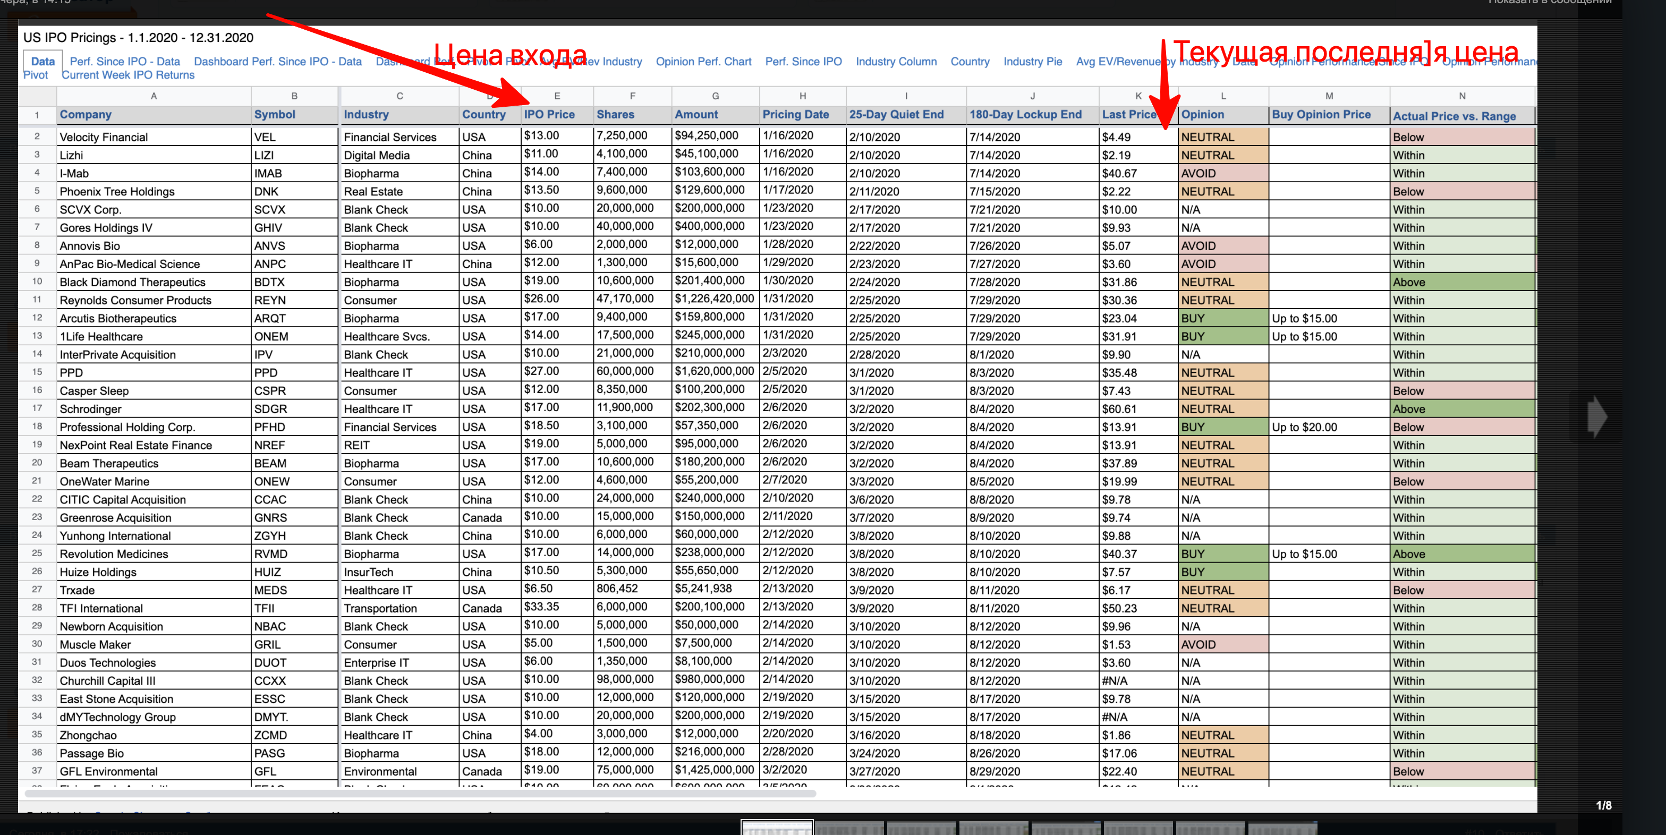Select Churchill Capital III #N/A last price
Image resolution: width=1666 pixels, height=835 pixels.
[1137, 680]
